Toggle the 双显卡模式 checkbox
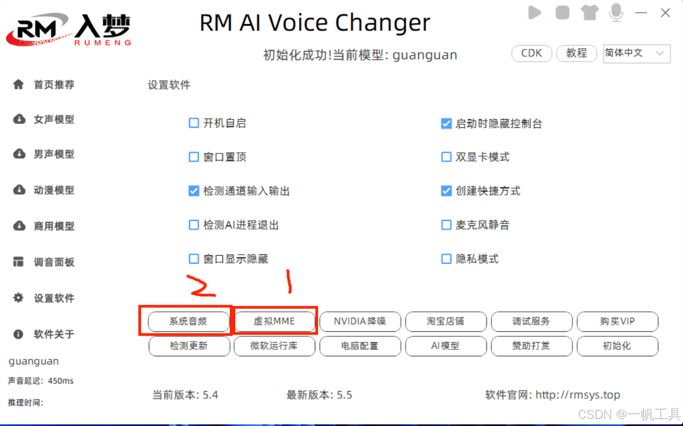 [x=446, y=157]
